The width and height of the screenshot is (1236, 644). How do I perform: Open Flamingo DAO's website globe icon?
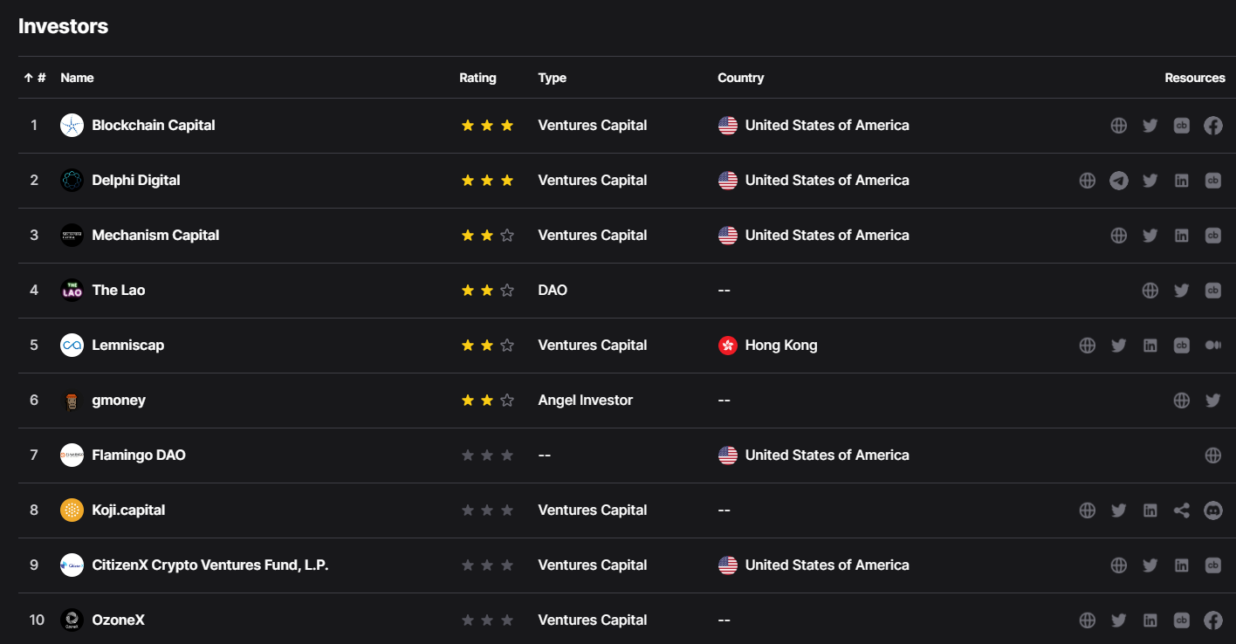point(1212,456)
